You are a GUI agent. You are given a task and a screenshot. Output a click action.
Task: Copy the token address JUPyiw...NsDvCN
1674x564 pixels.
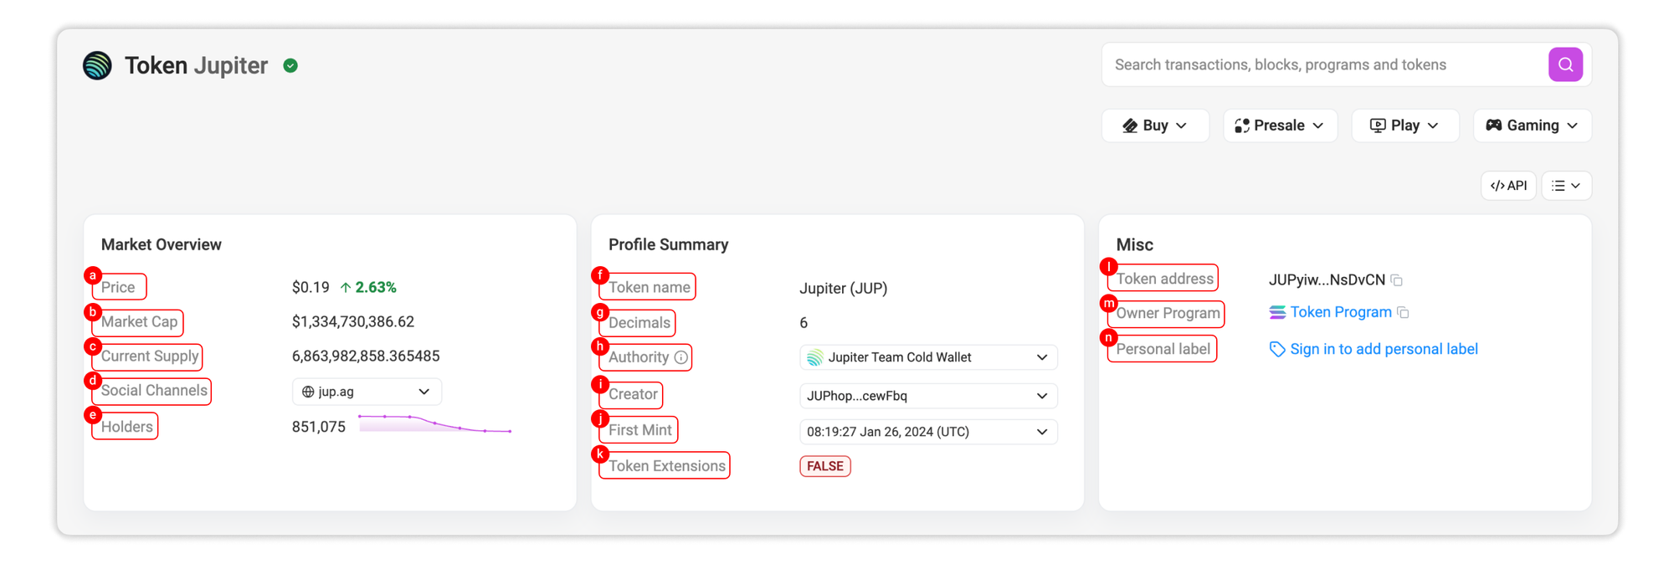point(1396,280)
